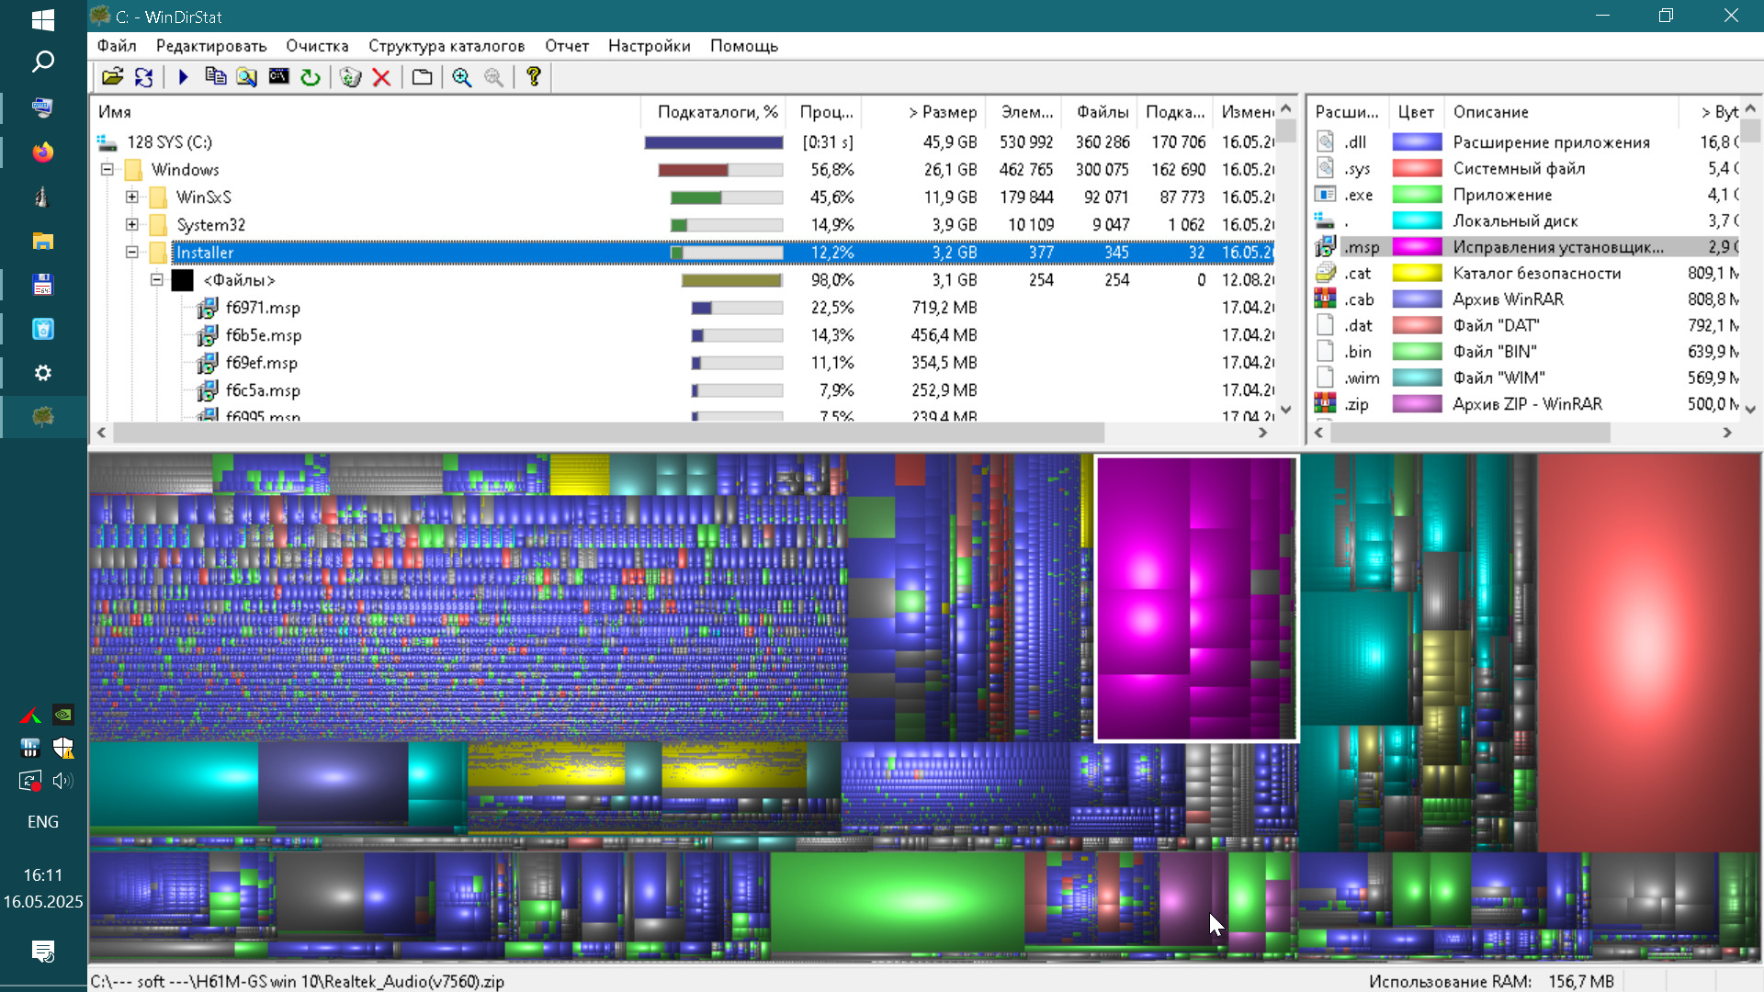The image size is (1764, 992).
Task: Open the Очистка menu
Action: coord(317,46)
